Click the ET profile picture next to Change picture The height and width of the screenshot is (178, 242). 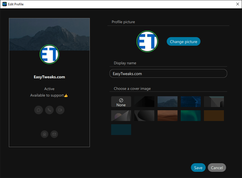point(147,41)
